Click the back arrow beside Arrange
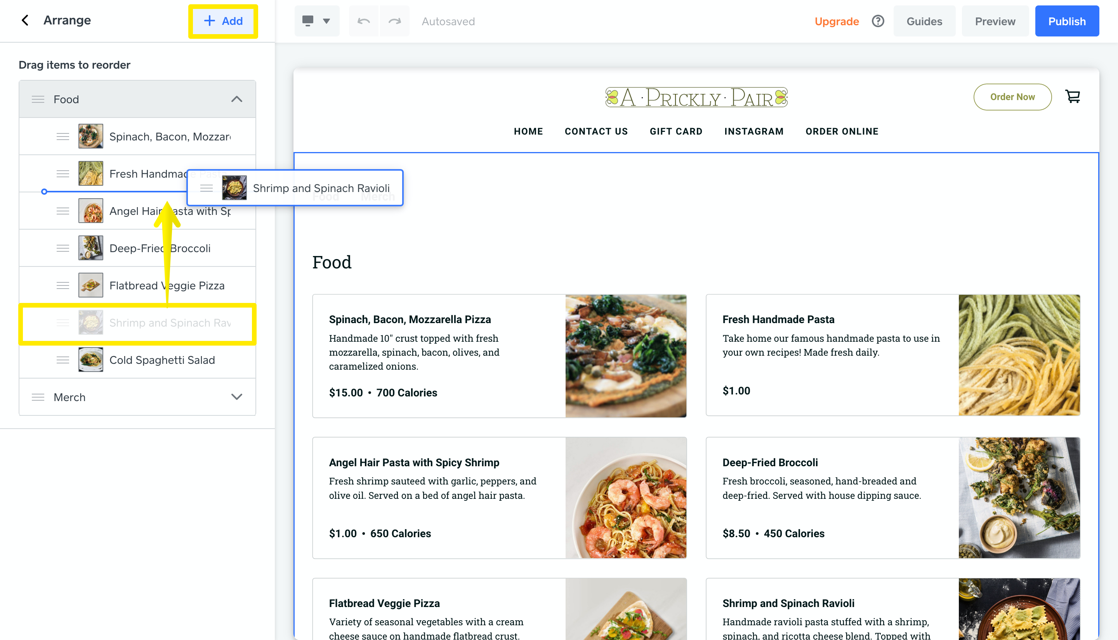1118x640 pixels. [x=25, y=20]
